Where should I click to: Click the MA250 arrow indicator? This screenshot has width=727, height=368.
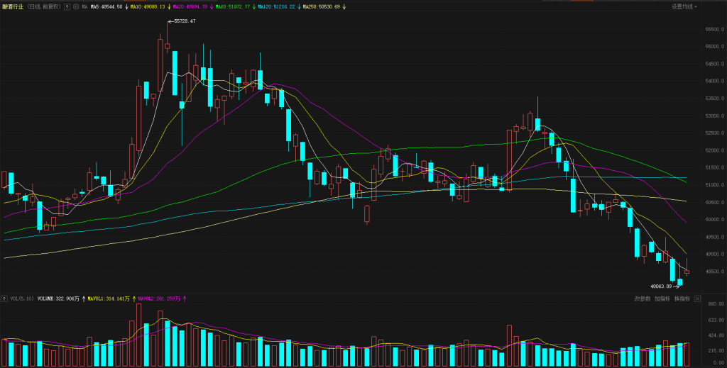[x=346, y=6]
